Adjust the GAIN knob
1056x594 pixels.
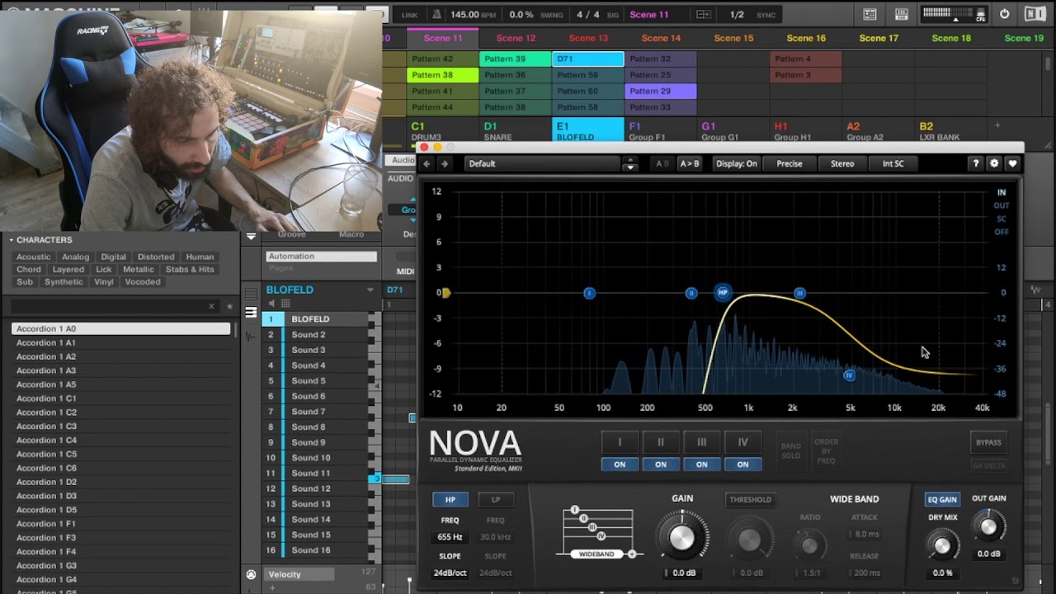click(682, 537)
